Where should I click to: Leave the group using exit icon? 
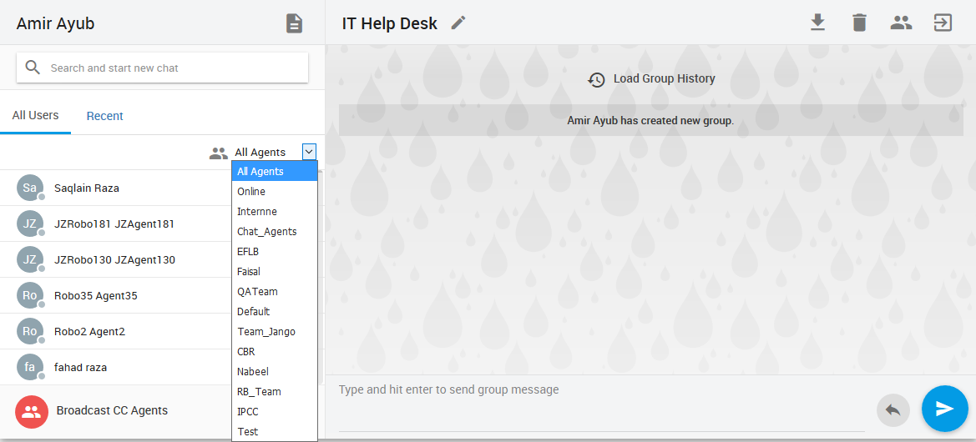pos(943,23)
